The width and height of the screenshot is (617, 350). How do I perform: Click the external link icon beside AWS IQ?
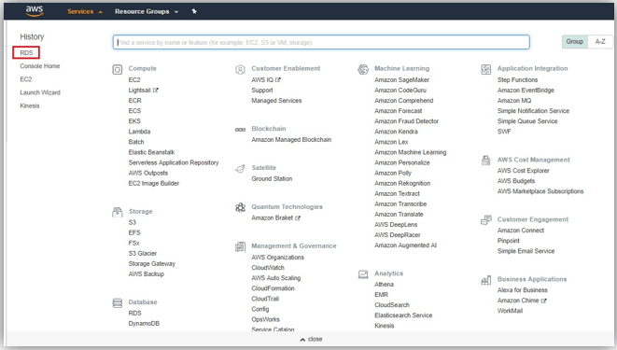tap(278, 80)
